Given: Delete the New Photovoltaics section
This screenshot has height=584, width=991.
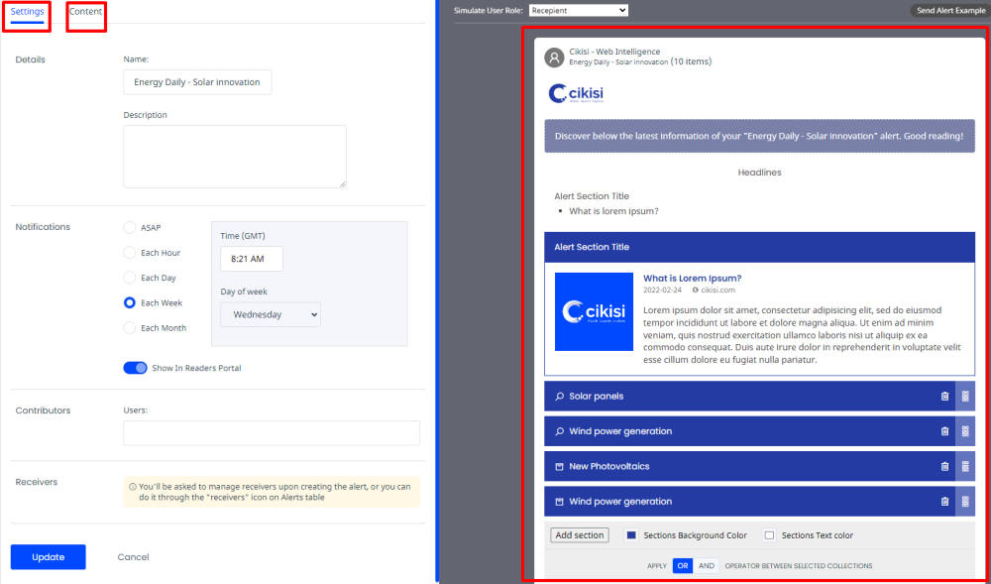Looking at the screenshot, I should pos(944,466).
